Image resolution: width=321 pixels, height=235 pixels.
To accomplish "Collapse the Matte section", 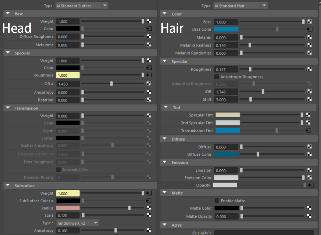I will click(x=164, y=193).
